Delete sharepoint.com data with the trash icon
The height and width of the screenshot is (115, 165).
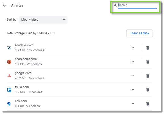click(148, 62)
